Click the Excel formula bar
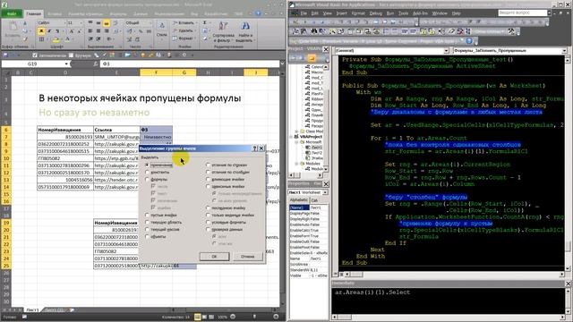The width and height of the screenshot is (573, 322). tap(190, 64)
